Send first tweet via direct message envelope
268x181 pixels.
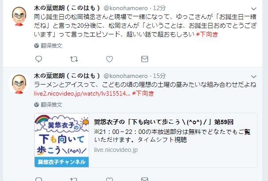(145, 59)
